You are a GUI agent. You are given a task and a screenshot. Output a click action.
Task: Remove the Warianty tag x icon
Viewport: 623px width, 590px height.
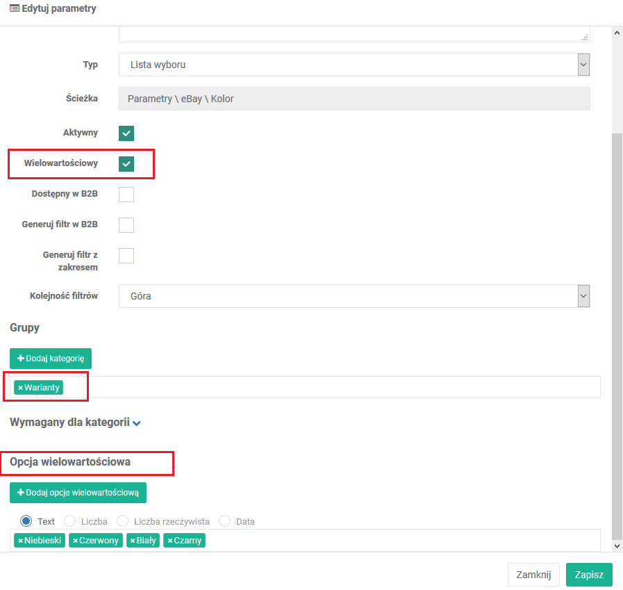[x=20, y=388]
